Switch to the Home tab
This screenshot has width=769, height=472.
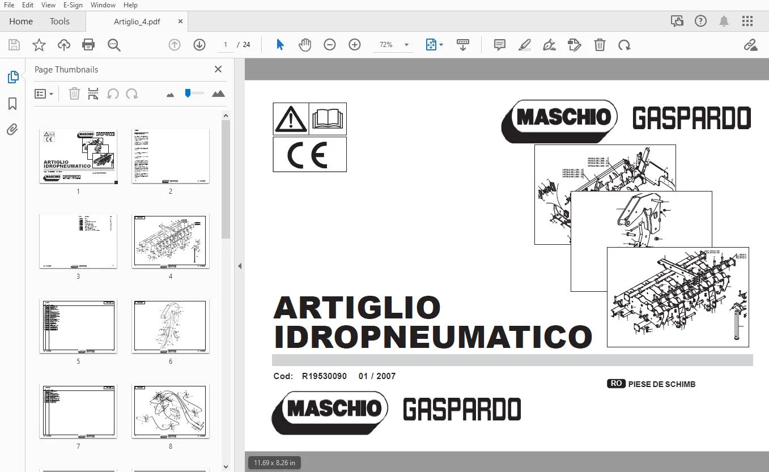[x=21, y=22]
